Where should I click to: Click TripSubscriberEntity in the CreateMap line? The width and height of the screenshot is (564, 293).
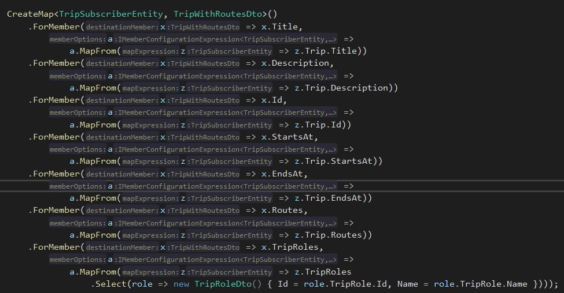111,14
